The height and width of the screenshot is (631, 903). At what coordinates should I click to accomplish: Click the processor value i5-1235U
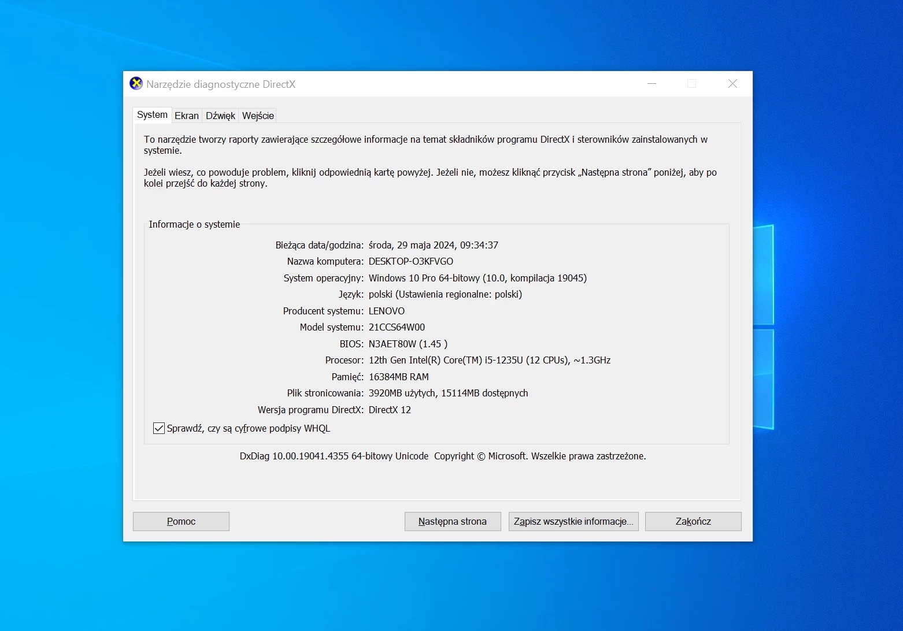tap(490, 360)
